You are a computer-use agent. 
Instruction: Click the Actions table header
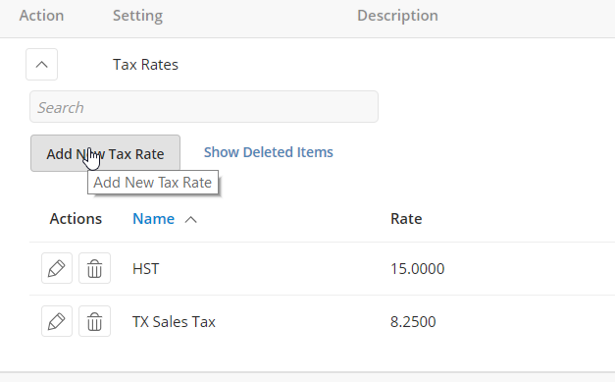click(76, 219)
